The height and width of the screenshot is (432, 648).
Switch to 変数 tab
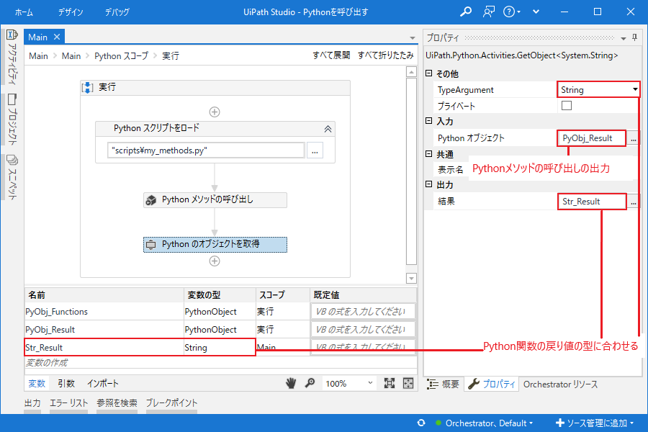pos(37,383)
